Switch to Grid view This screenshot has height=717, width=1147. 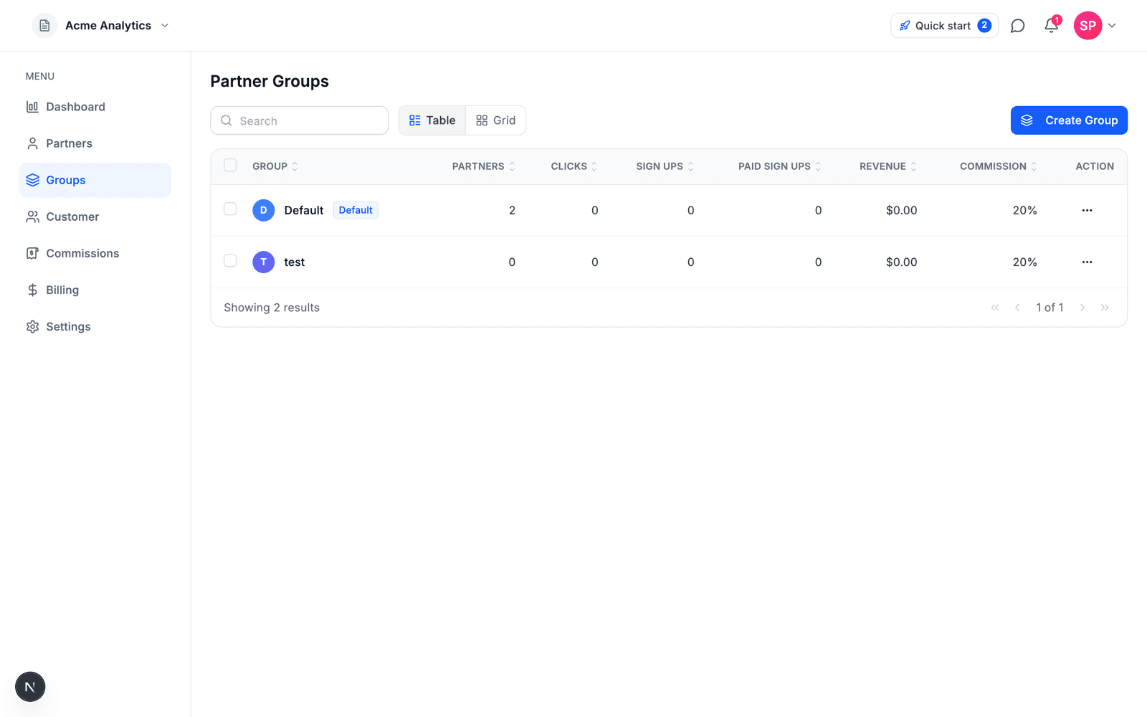496,120
